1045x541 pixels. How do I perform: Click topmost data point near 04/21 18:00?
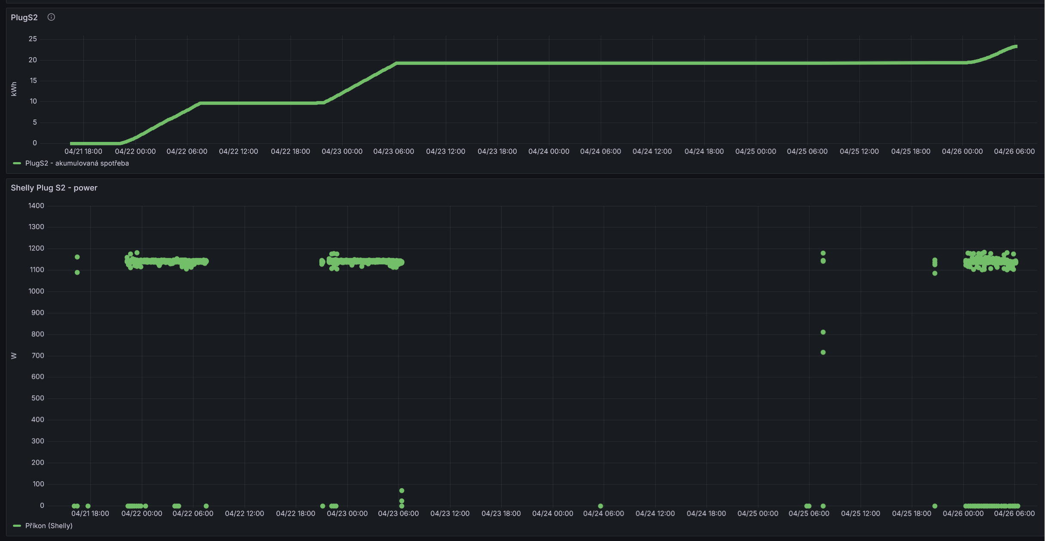coord(77,257)
